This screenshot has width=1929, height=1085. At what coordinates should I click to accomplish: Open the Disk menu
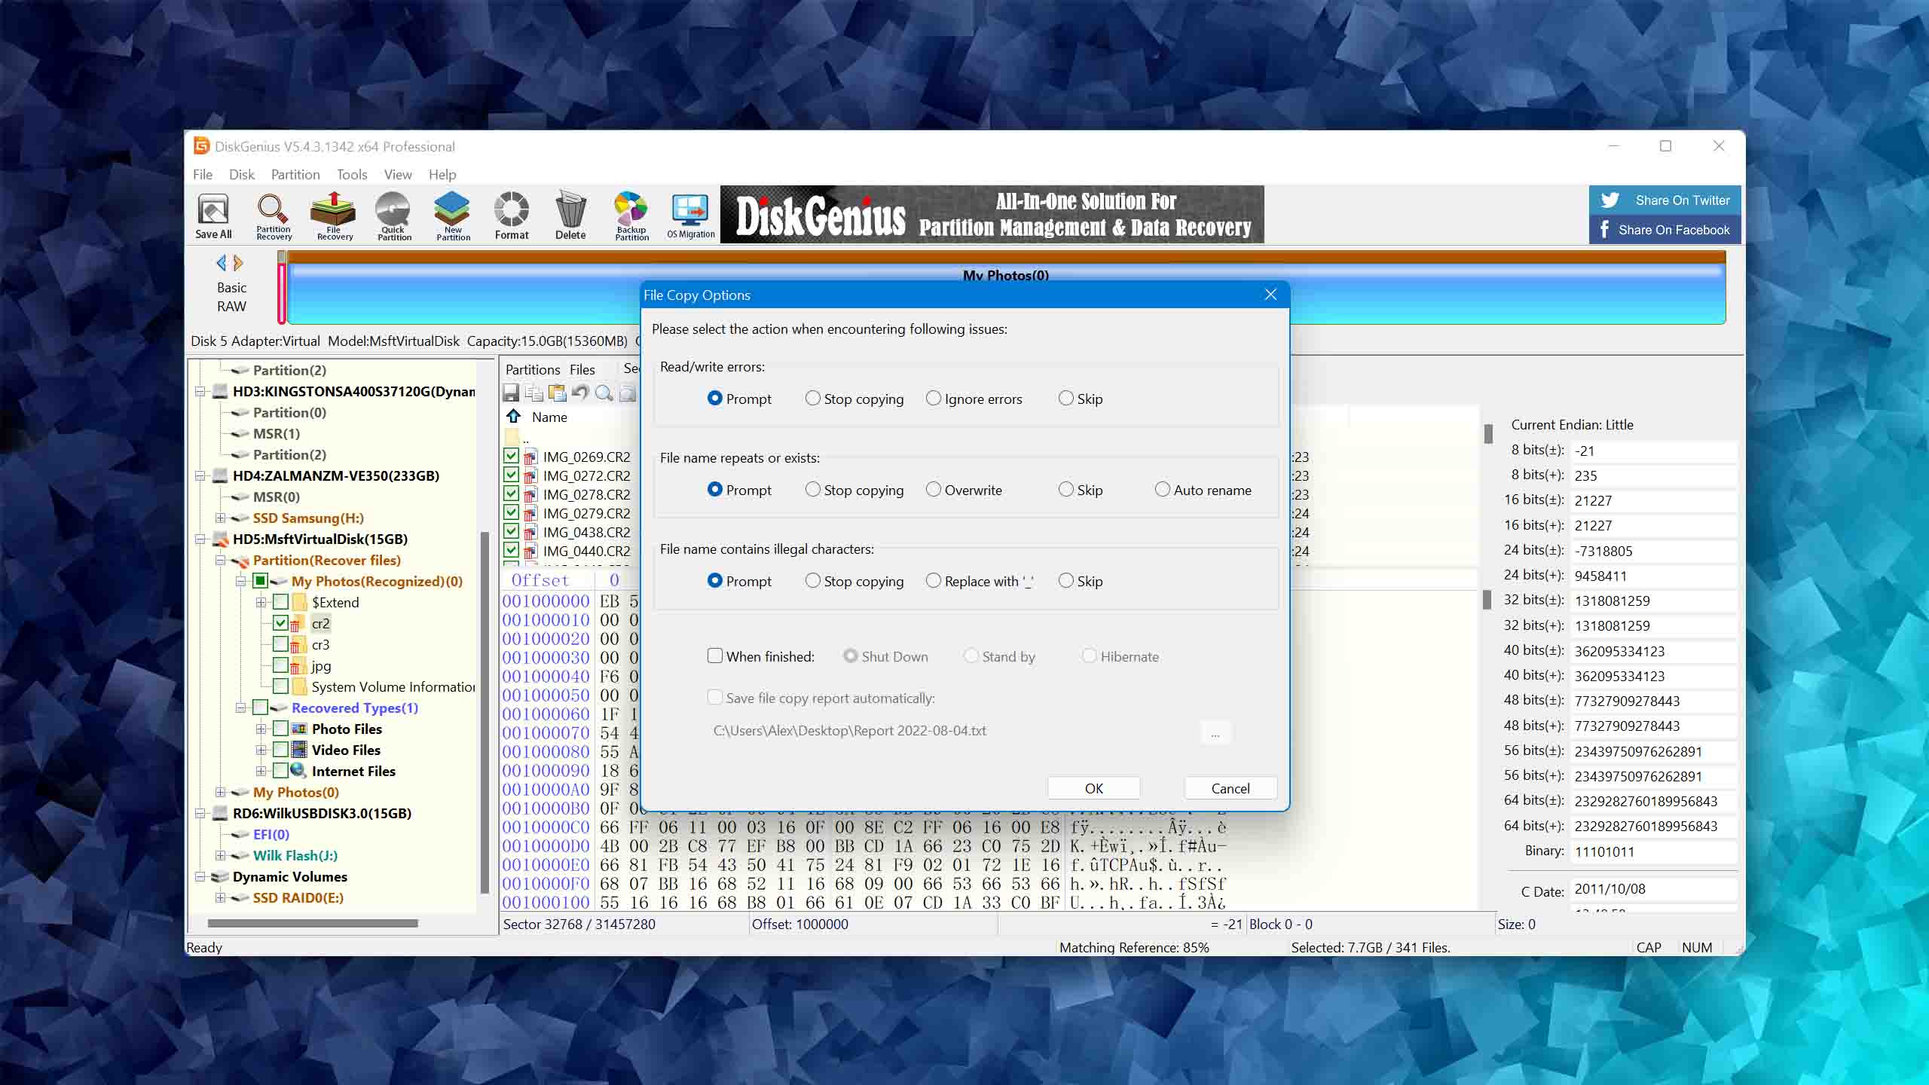click(242, 174)
